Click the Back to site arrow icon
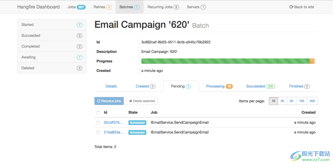This screenshot has height=164, width=333. pyautogui.click(x=291, y=7)
